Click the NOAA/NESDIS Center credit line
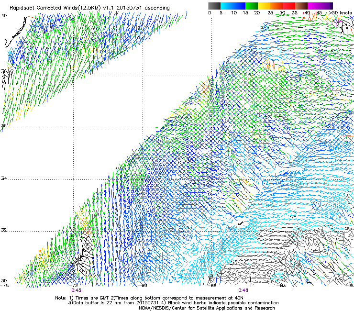The width and height of the screenshot is (354, 311). [207, 308]
